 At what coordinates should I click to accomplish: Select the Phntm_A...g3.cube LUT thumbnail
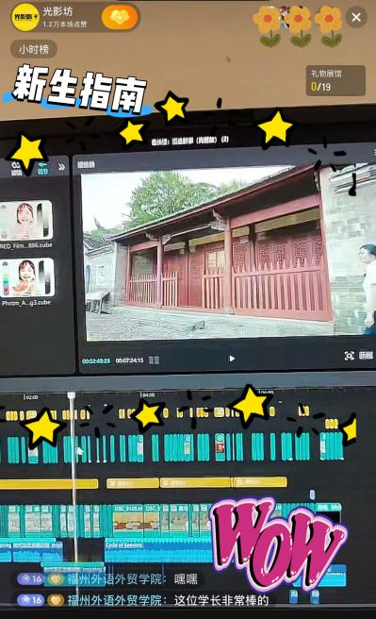[26, 277]
